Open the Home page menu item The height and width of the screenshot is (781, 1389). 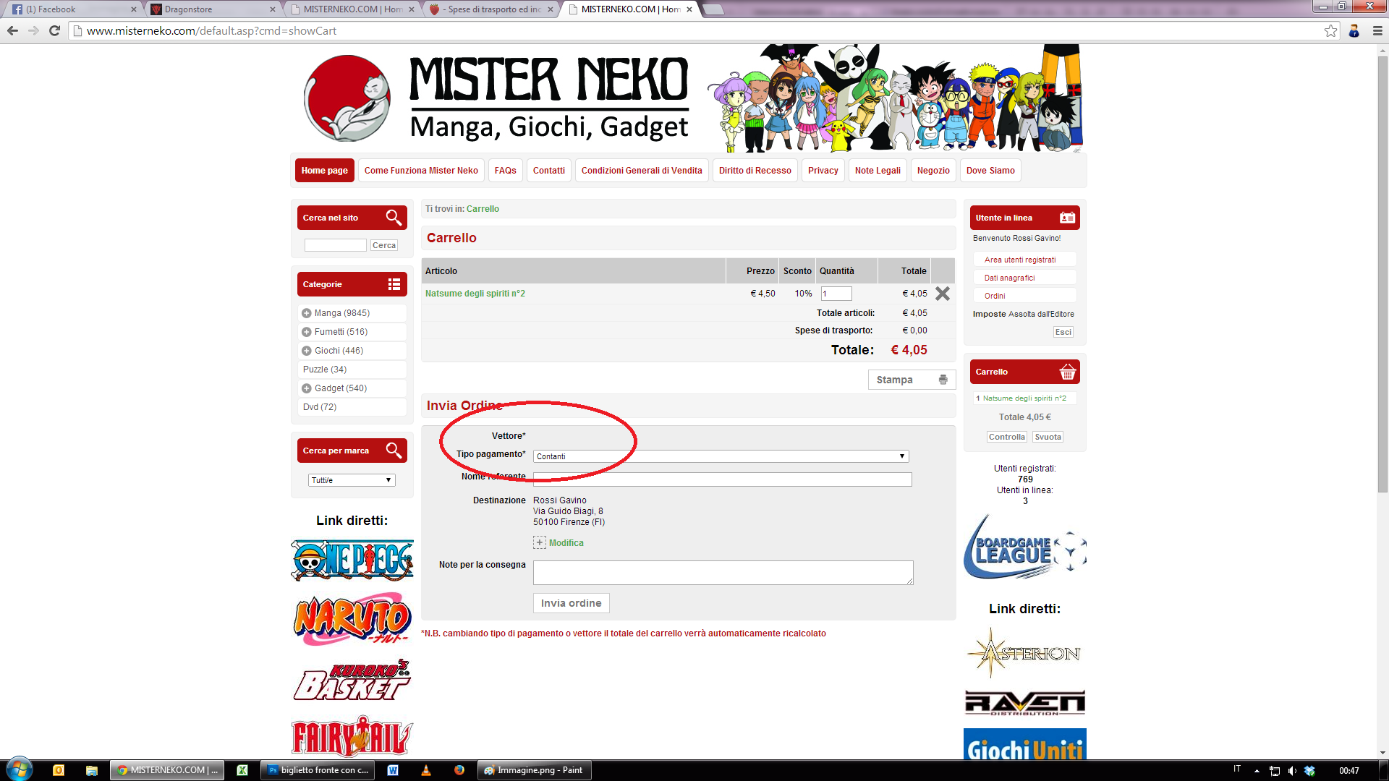tap(325, 171)
